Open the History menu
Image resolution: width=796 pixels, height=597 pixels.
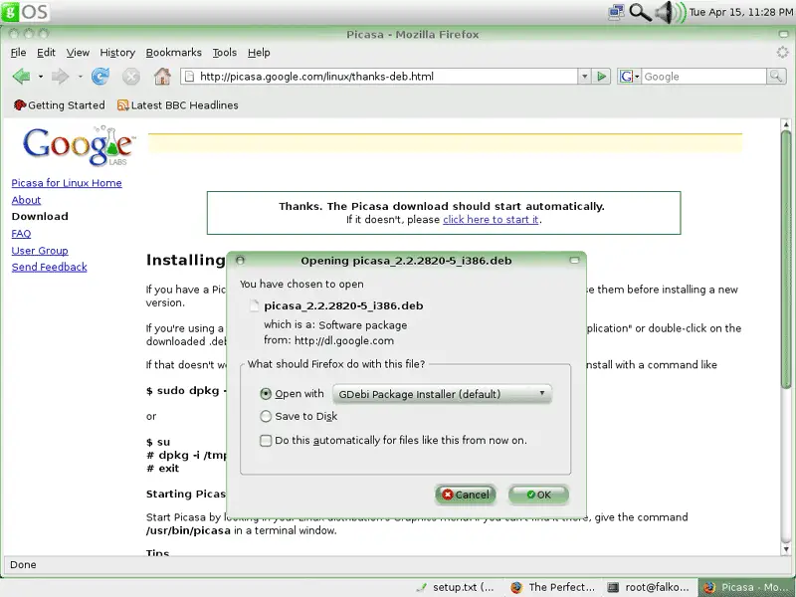117,53
